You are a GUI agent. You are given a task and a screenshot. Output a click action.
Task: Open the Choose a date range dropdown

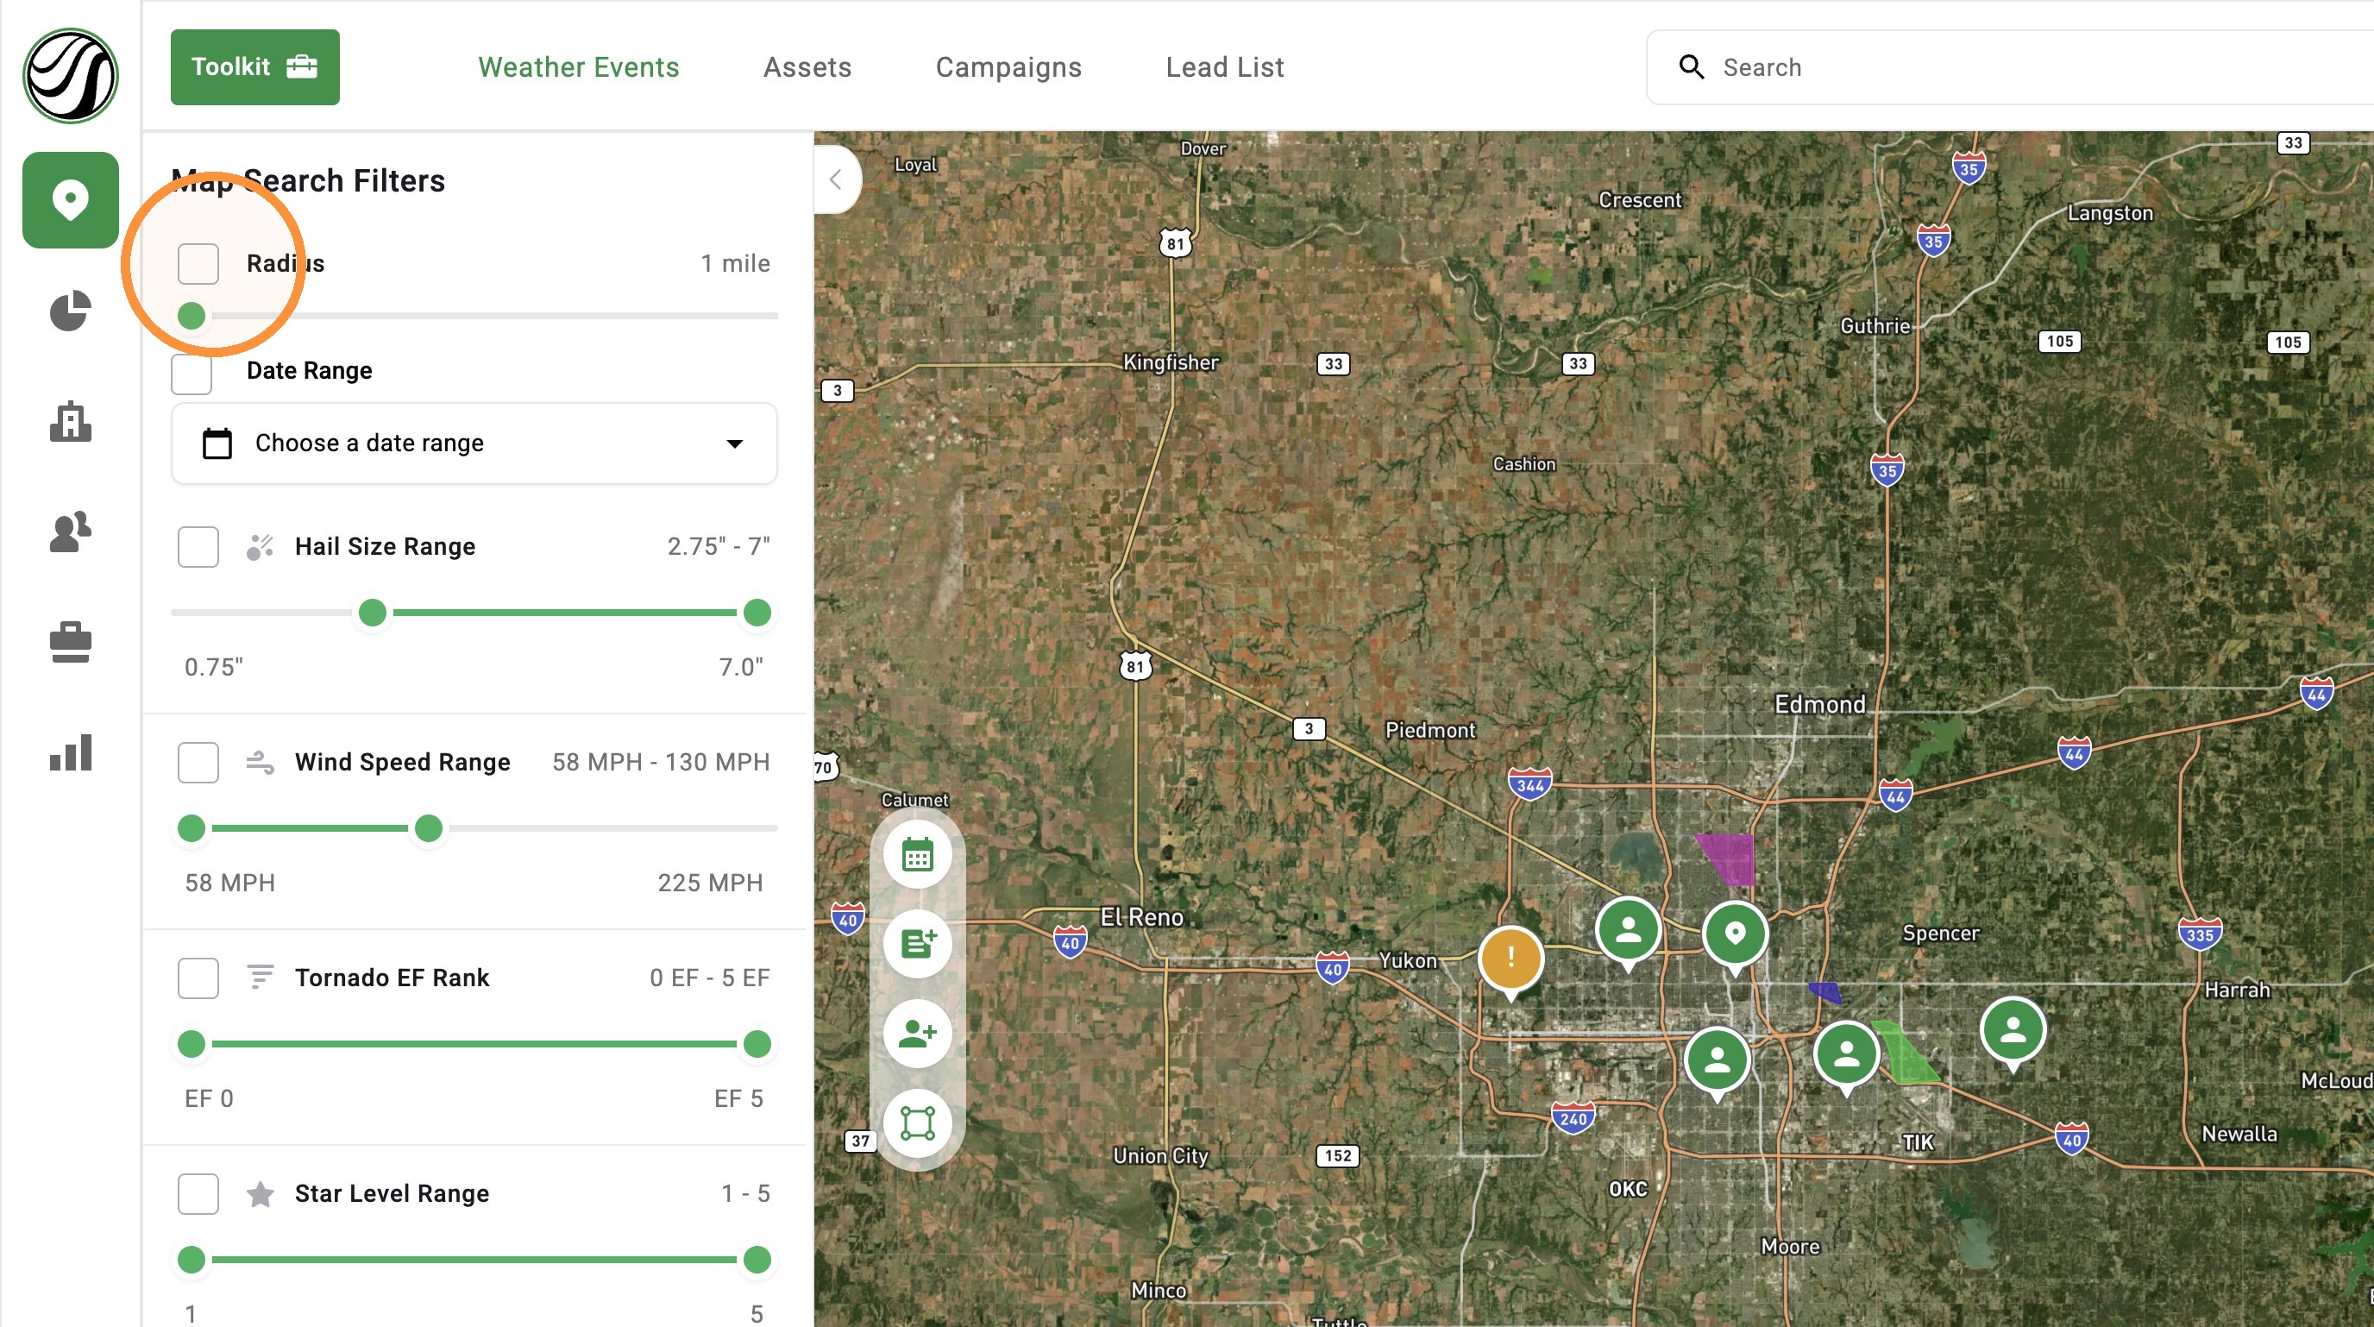(x=474, y=443)
